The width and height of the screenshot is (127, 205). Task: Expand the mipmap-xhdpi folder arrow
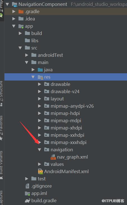point(39,128)
